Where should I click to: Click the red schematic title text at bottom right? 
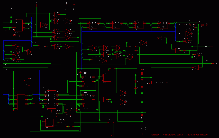[x=179, y=135]
